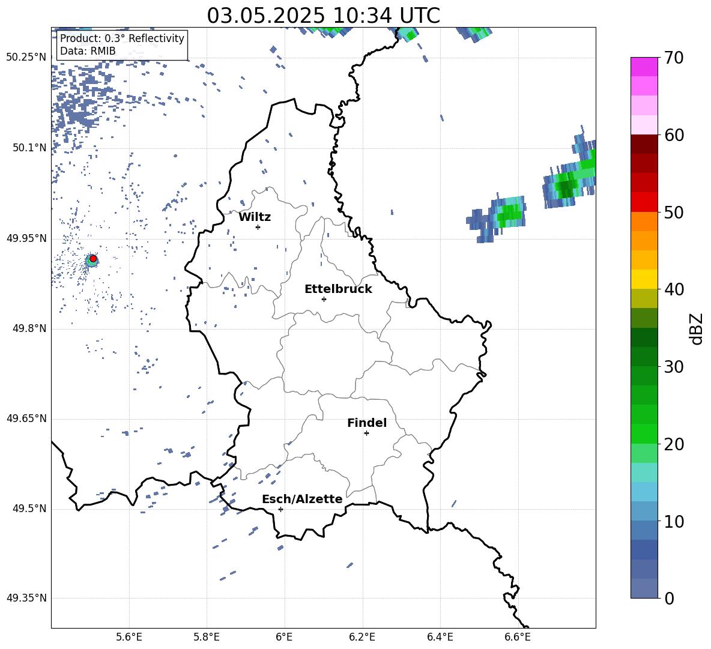Click the 'dBZ' colorbar axis label
711x649 pixels.
pos(695,328)
